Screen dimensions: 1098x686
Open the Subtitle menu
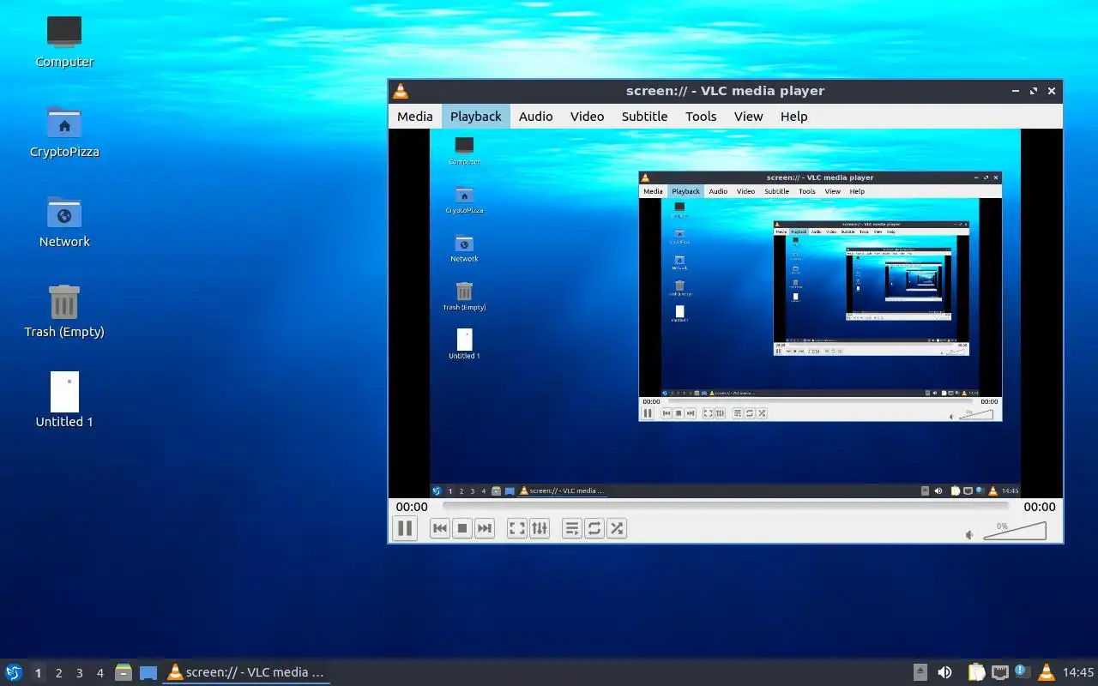coord(645,117)
